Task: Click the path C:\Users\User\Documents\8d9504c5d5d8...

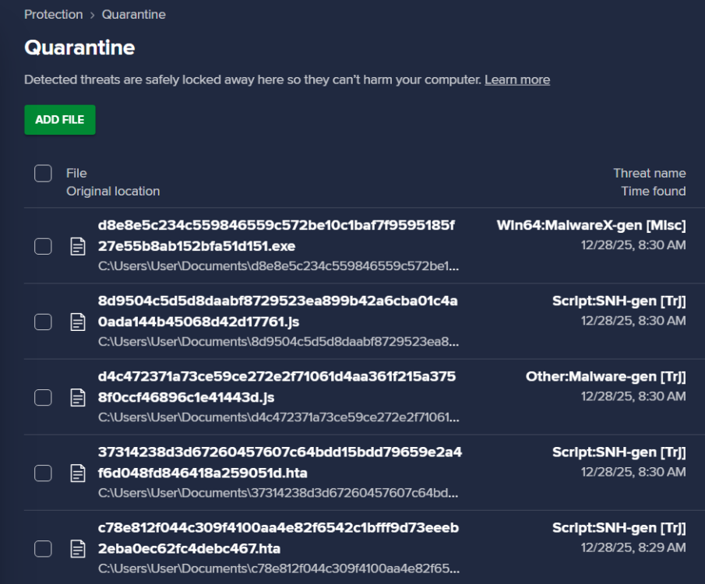Action: coord(278,342)
